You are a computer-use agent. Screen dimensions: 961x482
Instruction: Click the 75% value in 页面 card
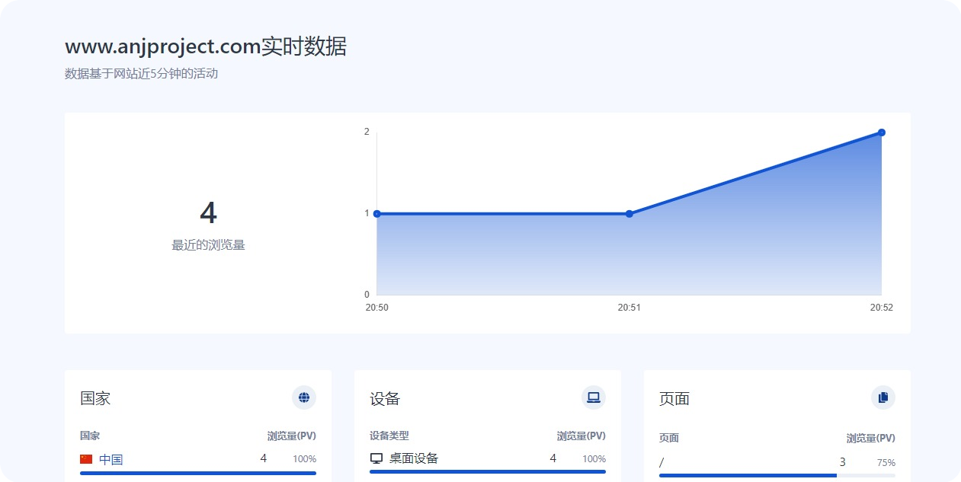pyautogui.click(x=886, y=463)
